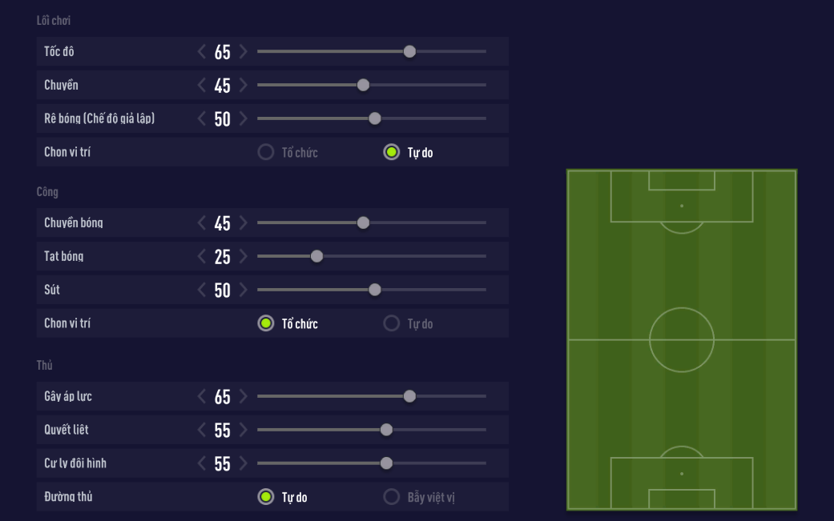Decrease the Chuyền value under Lối chơi

pos(202,86)
